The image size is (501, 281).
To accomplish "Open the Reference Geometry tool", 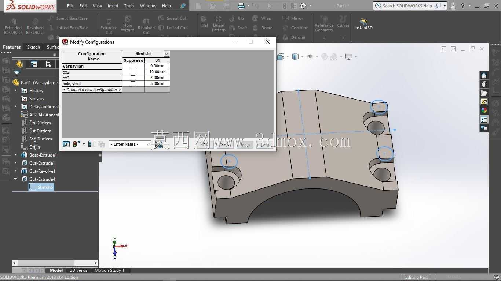I will 324,24.
